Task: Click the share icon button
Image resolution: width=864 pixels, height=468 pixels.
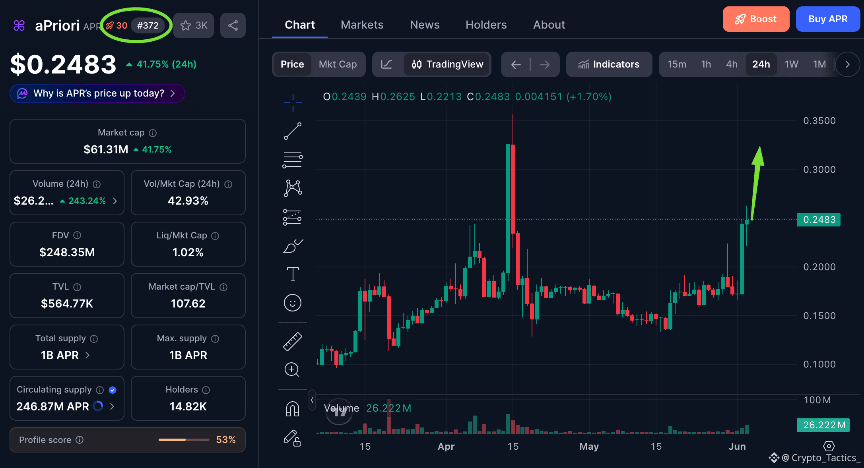Action: (233, 25)
